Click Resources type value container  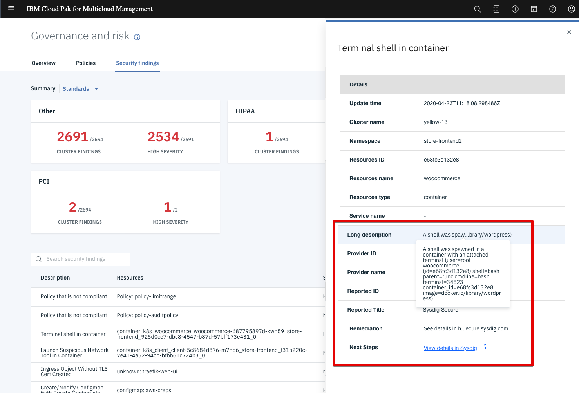pos(435,197)
